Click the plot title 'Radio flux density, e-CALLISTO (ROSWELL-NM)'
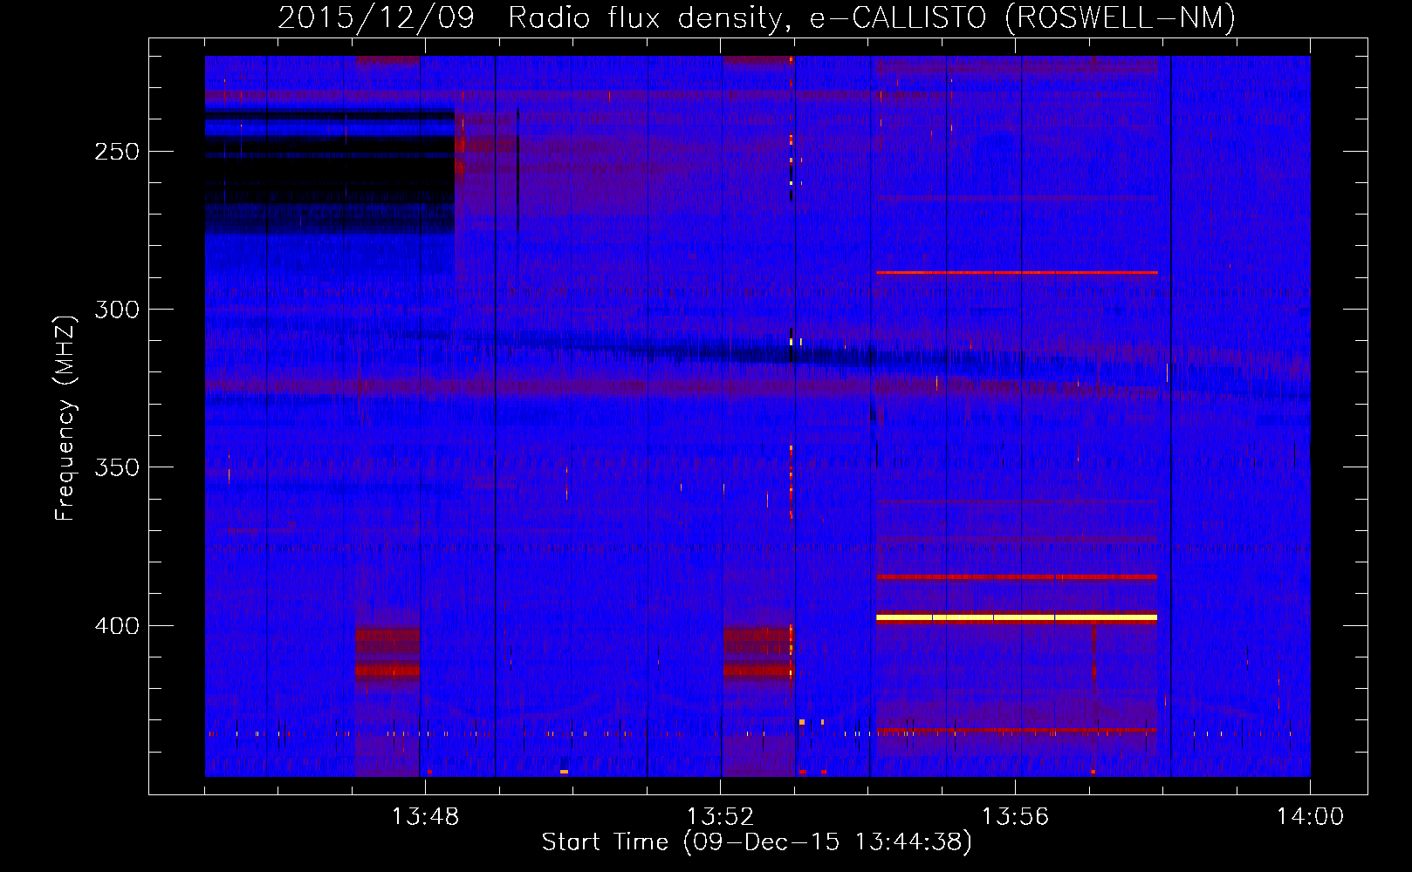1412x872 pixels. [x=872, y=17]
